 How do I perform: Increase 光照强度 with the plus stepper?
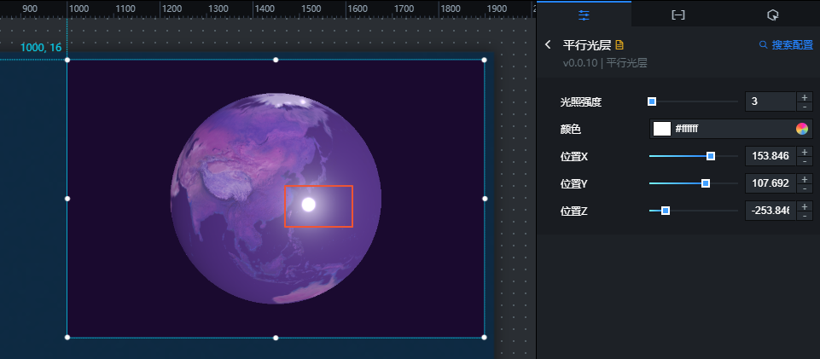805,96
